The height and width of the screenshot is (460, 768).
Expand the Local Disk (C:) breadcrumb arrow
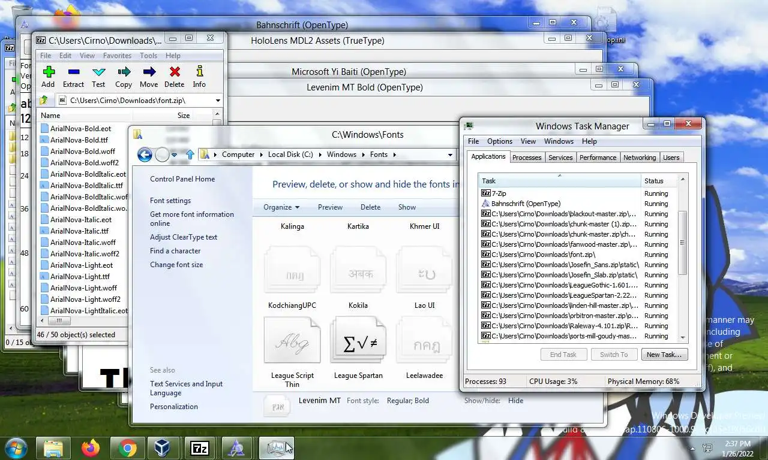(x=320, y=155)
